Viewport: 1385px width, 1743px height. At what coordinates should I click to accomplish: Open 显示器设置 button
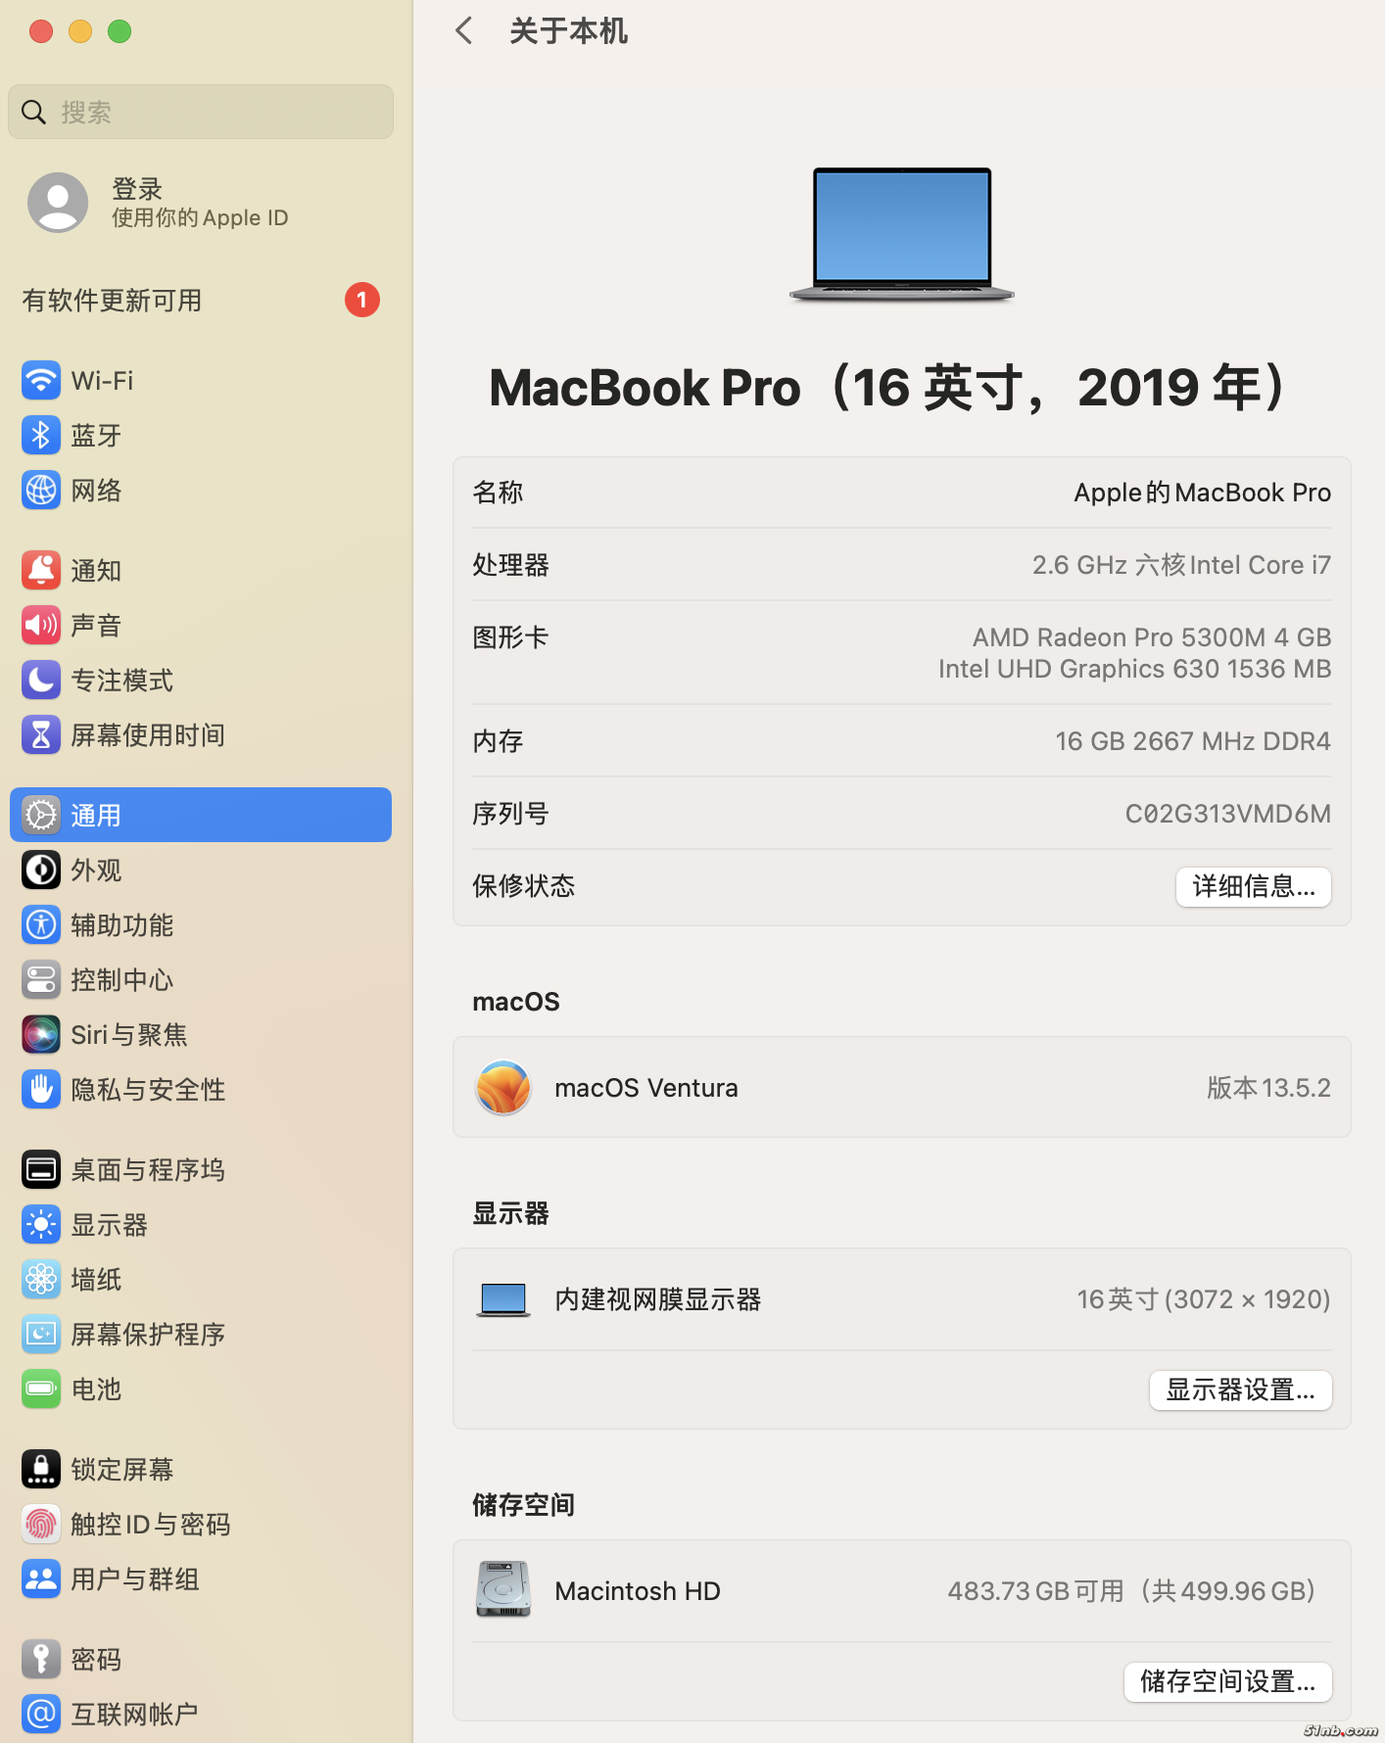(1240, 1390)
